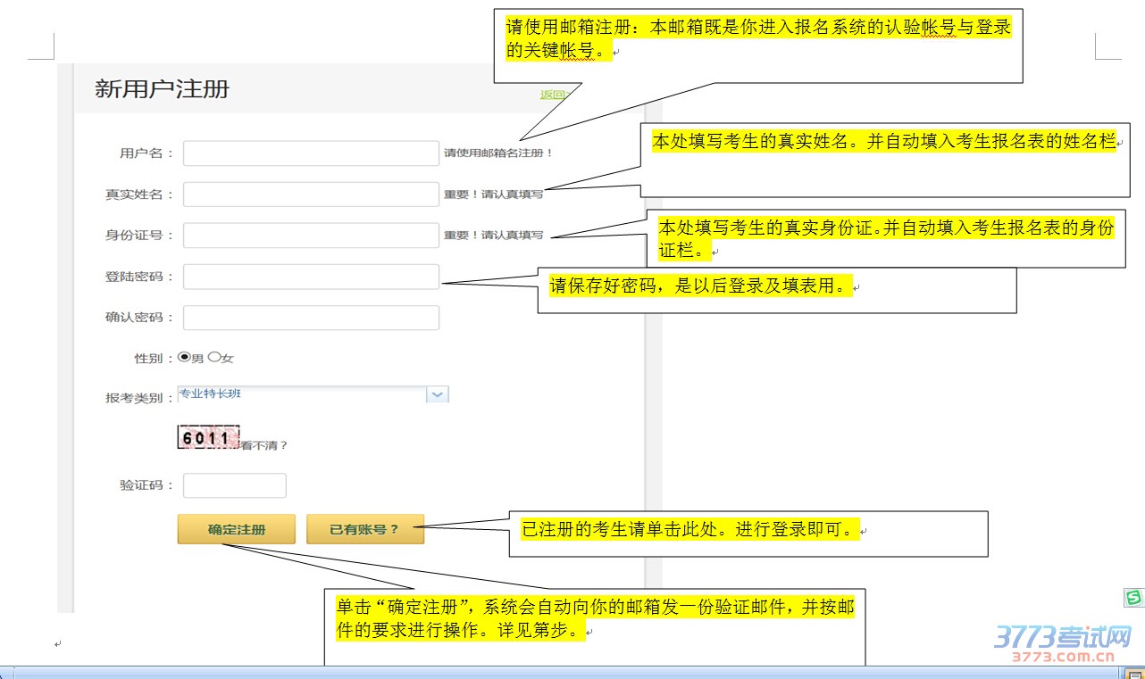Click the 6011 captcha image
The image size is (1145, 679).
[x=208, y=437]
